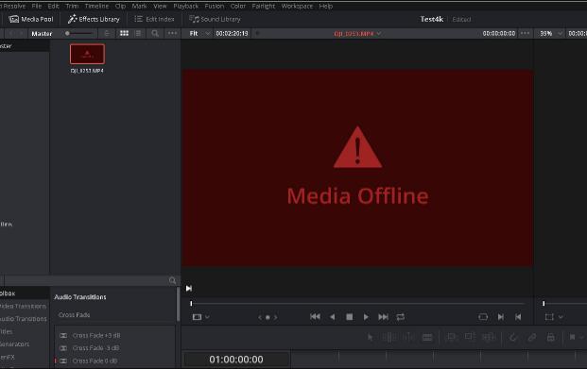Open the Timeline menu
Image resolution: width=587 pixels, height=369 pixels.
(96, 6)
